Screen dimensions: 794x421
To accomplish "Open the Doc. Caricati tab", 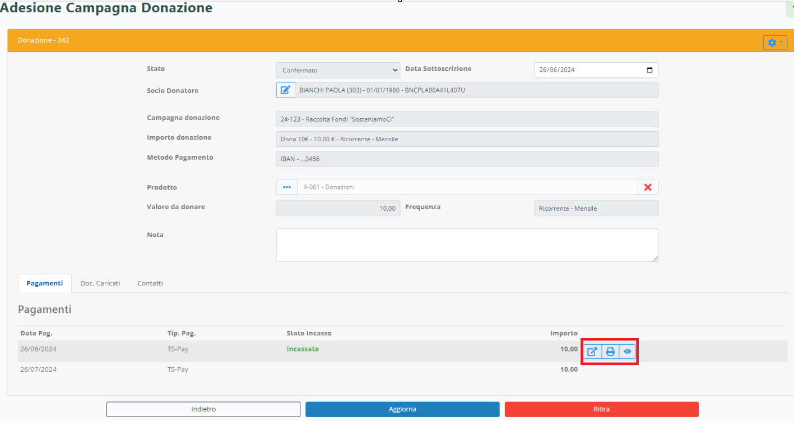I will click(100, 283).
